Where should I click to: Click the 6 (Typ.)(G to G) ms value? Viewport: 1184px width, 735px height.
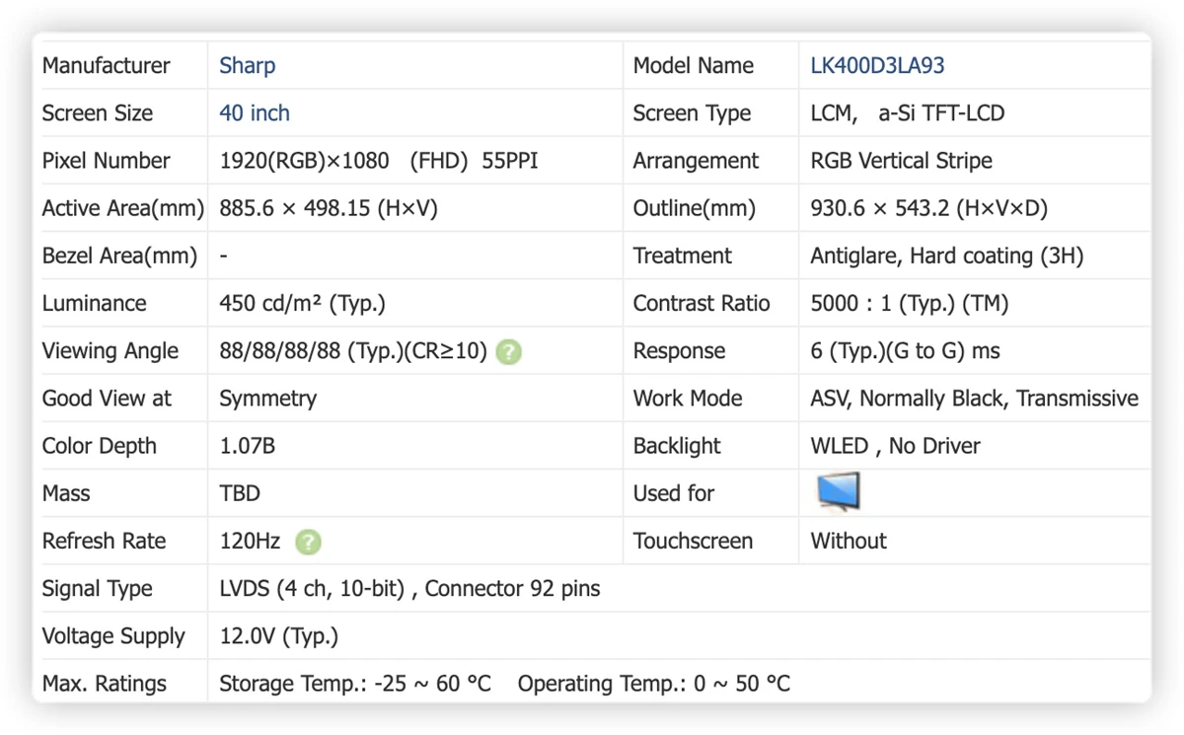(x=906, y=351)
